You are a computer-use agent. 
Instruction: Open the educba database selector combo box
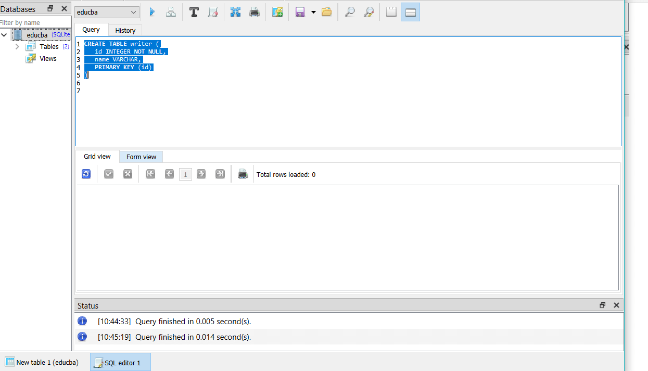107,12
